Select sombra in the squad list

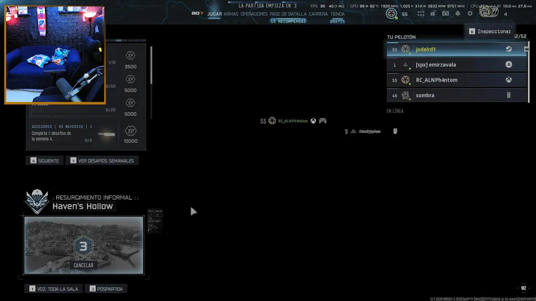pos(456,95)
